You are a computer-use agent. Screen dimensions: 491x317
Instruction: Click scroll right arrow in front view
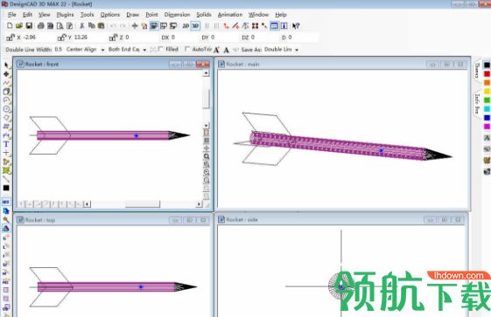tap(199, 204)
